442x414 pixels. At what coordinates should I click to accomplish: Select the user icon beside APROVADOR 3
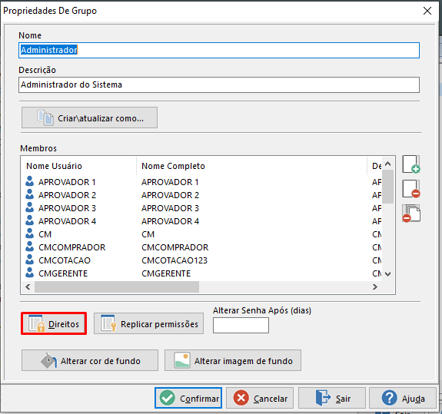(30, 207)
